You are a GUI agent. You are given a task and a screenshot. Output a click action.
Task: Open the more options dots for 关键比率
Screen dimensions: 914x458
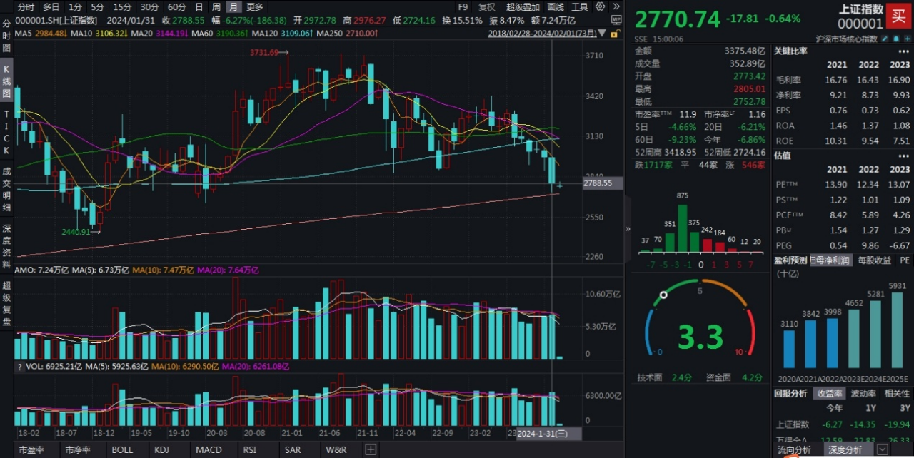(x=903, y=51)
